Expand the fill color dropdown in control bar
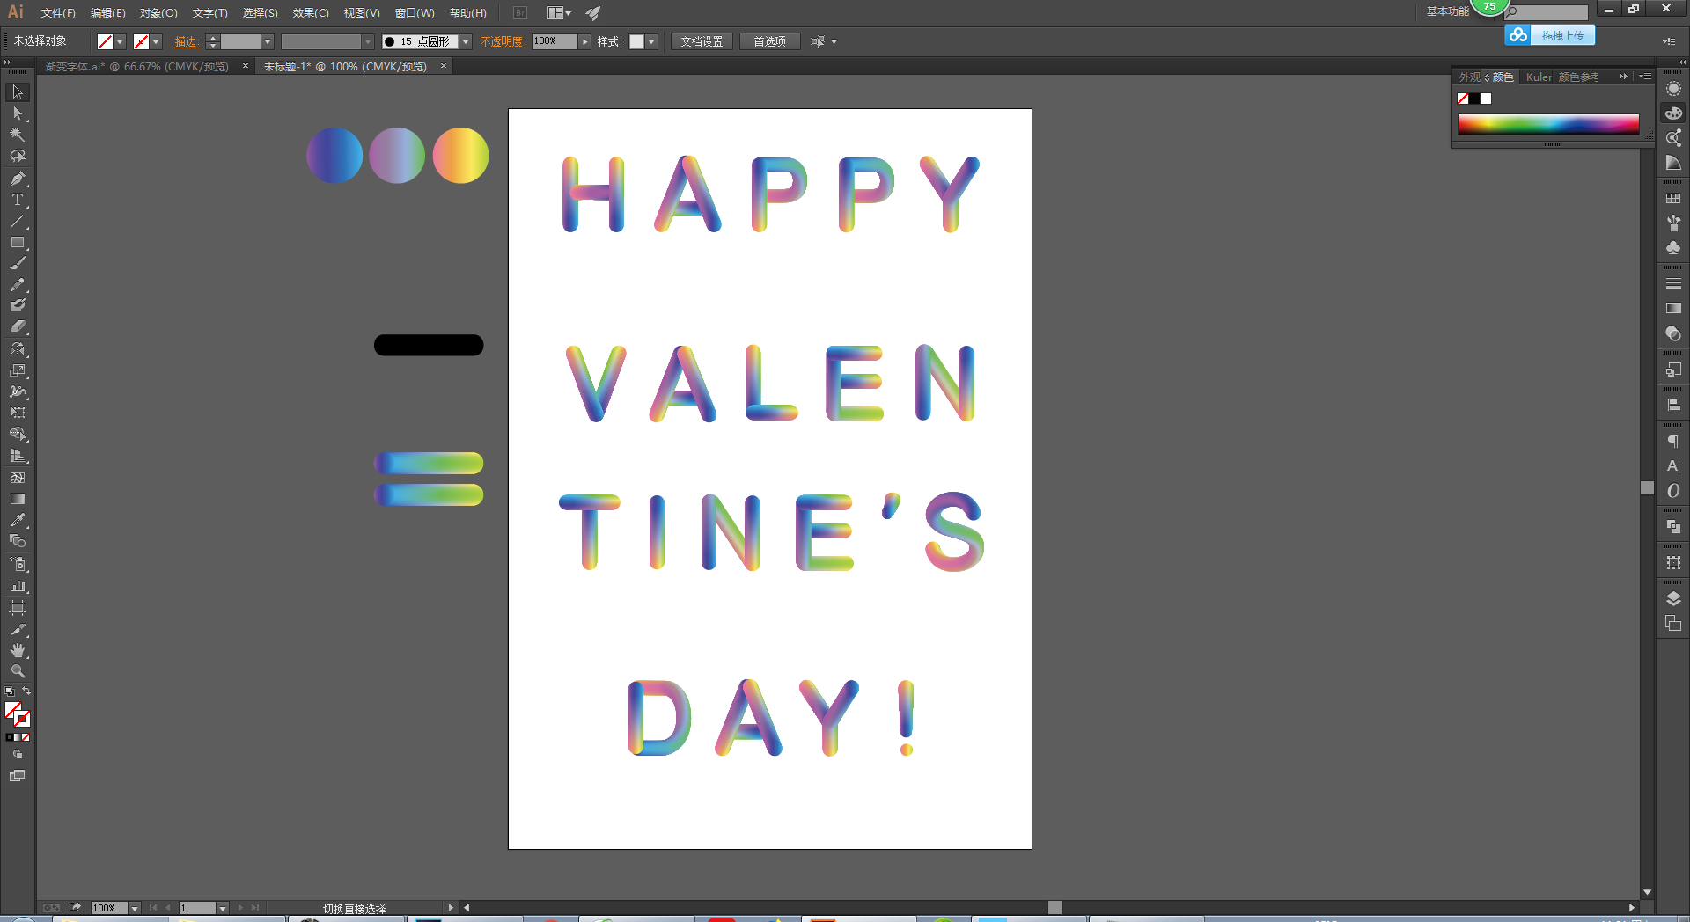 [120, 42]
